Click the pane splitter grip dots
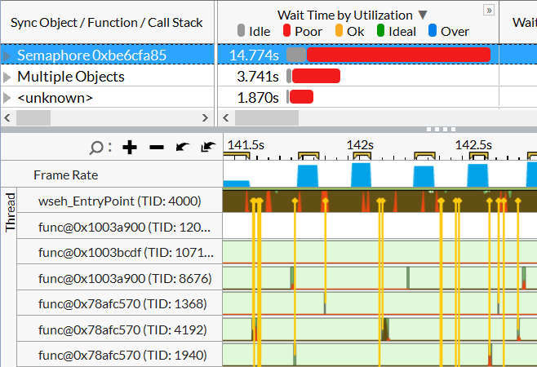This screenshot has height=367, width=537. pos(441,130)
